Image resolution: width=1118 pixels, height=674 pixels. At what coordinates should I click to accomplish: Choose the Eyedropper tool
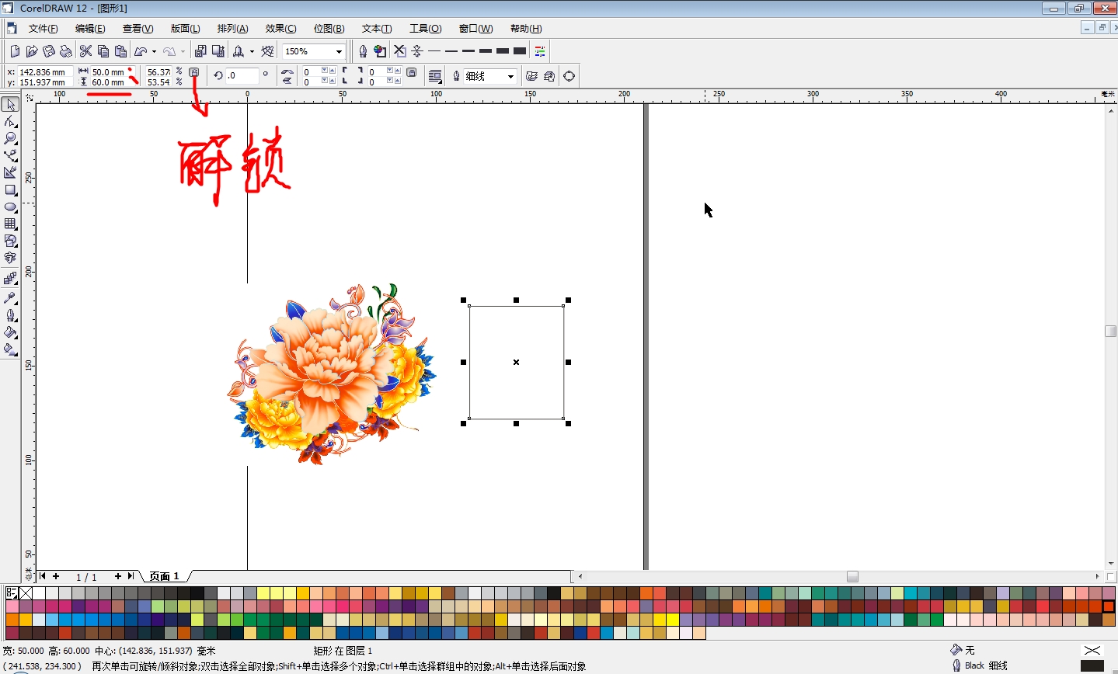pyautogui.click(x=10, y=297)
